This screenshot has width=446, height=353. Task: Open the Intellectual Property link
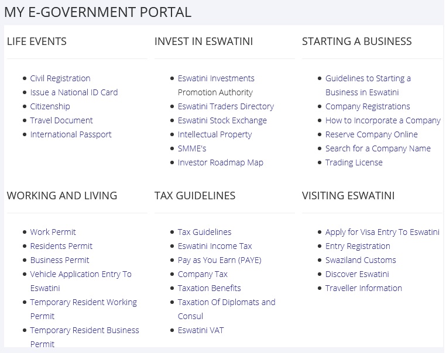pyautogui.click(x=214, y=134)
